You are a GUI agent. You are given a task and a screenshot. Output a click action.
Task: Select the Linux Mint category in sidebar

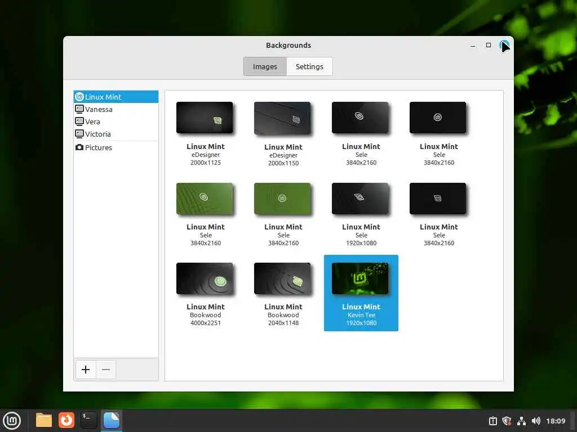(116, 97)
